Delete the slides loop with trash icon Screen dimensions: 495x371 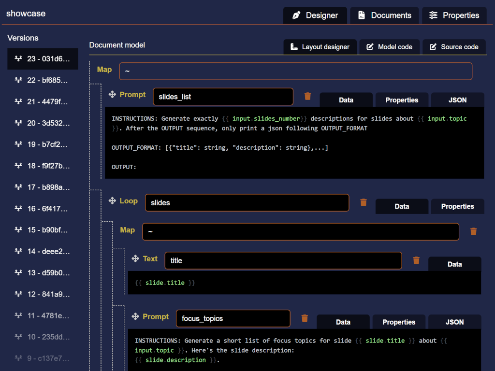tap(364, 202)
